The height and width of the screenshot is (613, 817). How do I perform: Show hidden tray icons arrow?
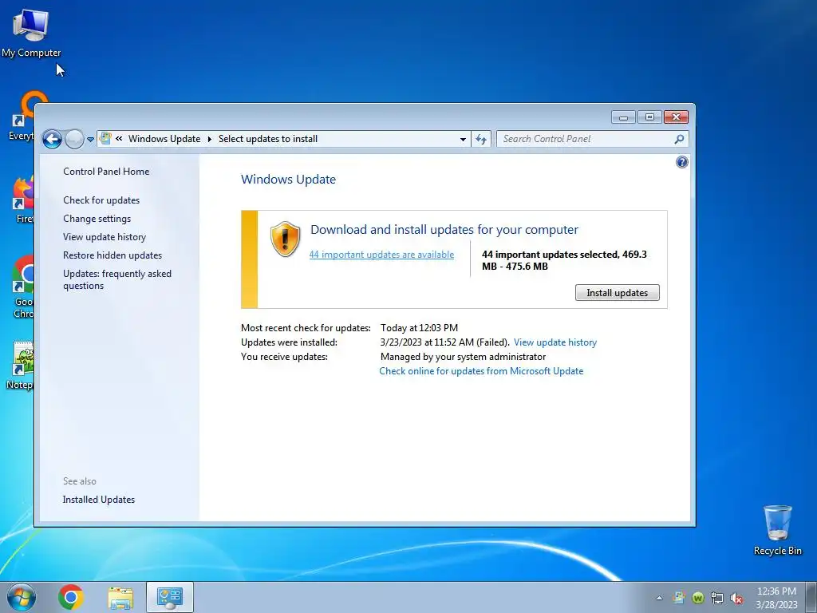click(x=659, y=598)
